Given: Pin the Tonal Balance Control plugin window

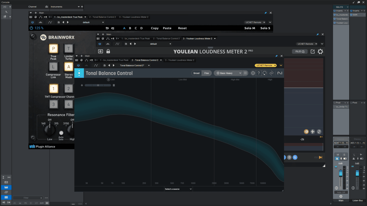Looking at the screenshot, I should tap(276, 56).
